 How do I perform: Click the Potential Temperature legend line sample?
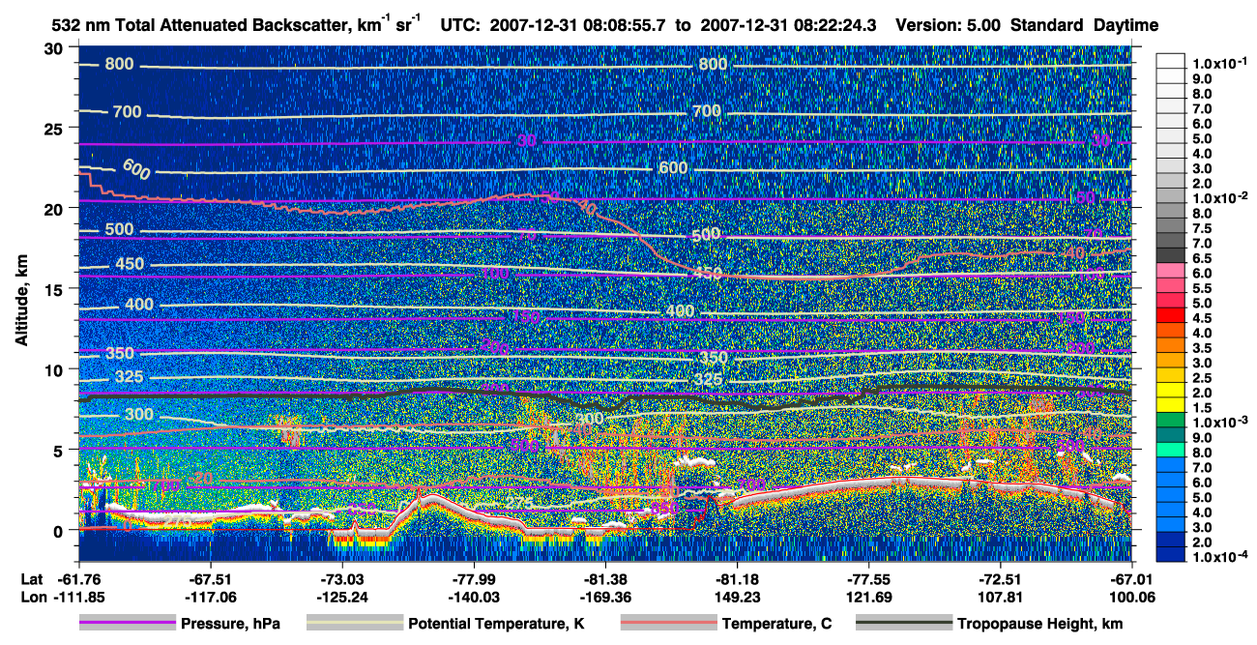point(354,624)
